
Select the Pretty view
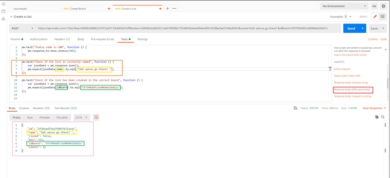(17, 118)
